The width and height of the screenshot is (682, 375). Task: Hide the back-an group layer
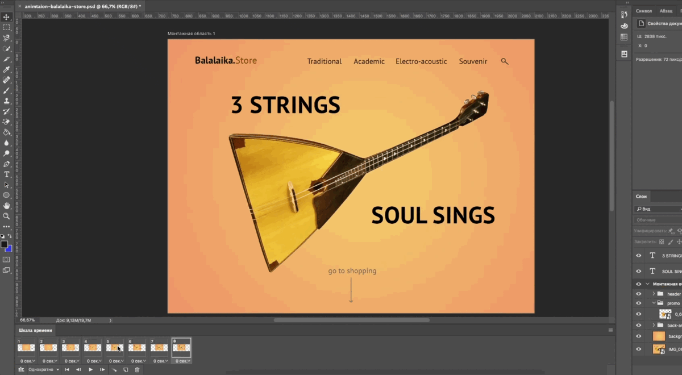pyautogui.click(x=639, y=325)
